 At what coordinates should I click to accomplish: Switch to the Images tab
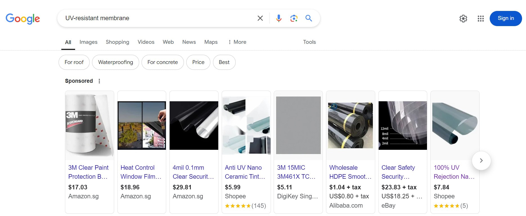(x=88, y=42)
